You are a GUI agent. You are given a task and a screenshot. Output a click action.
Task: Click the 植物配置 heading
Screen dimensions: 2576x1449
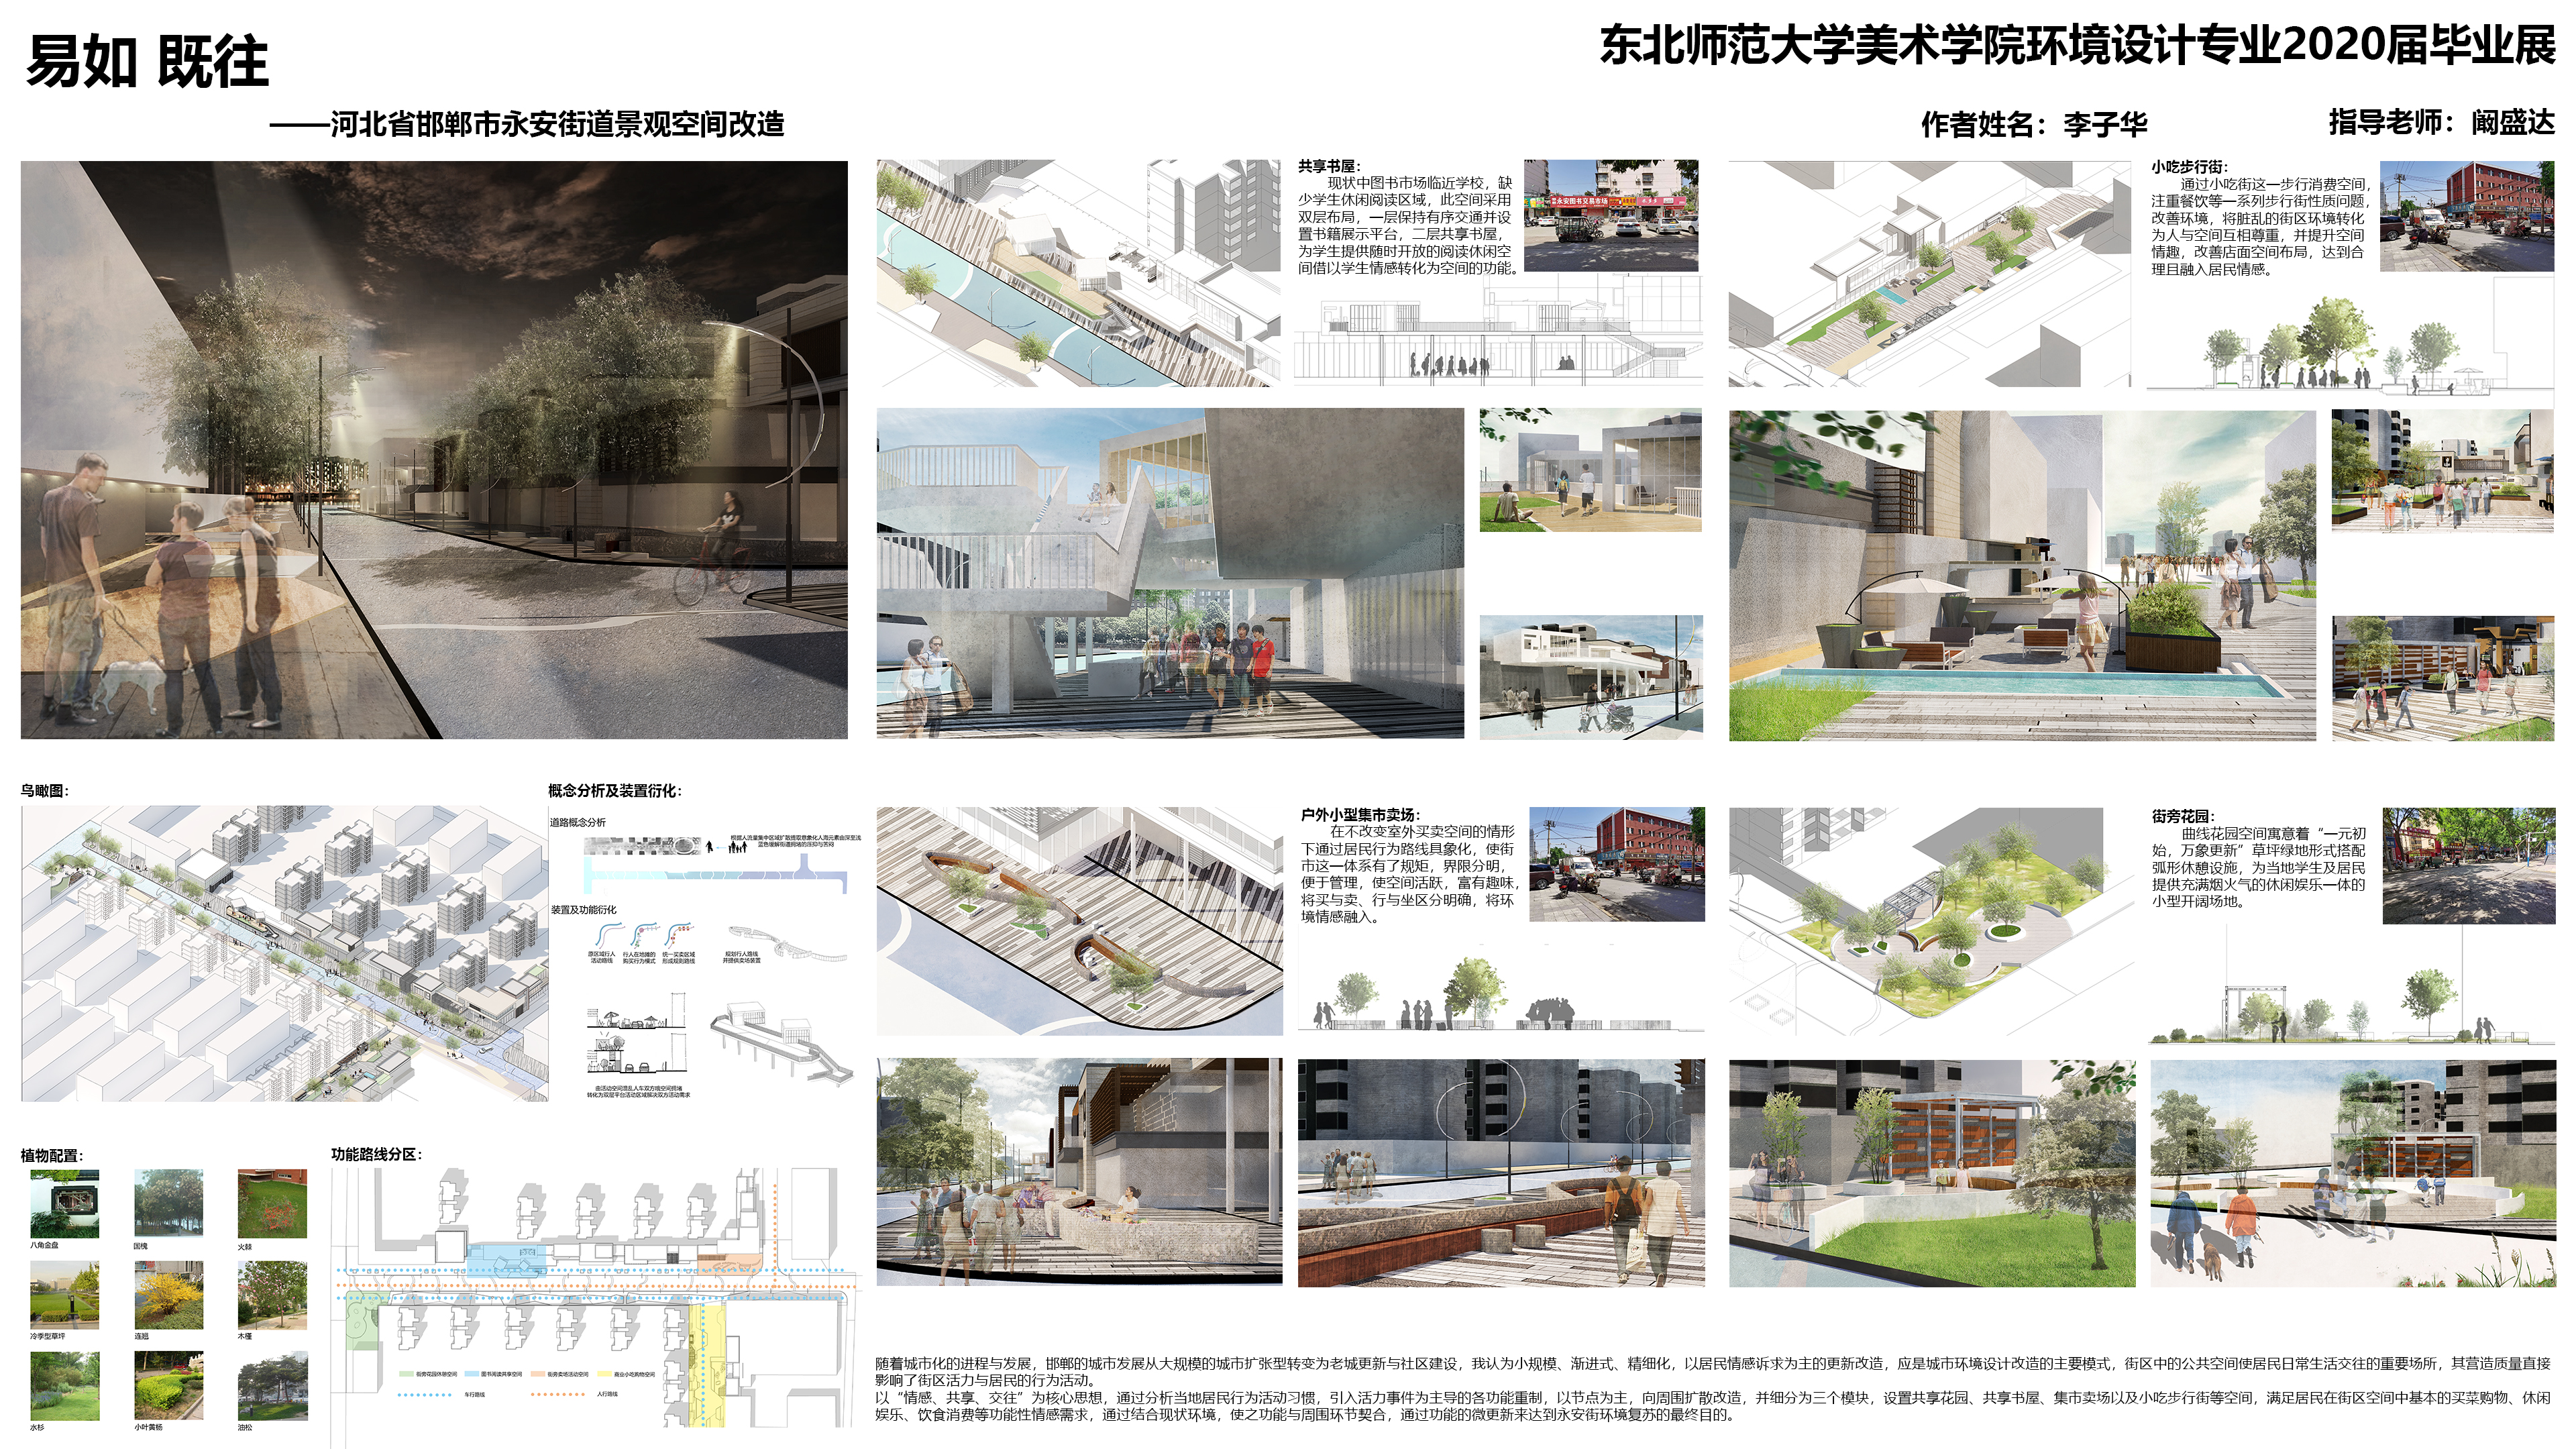(x=52, y=1155)
